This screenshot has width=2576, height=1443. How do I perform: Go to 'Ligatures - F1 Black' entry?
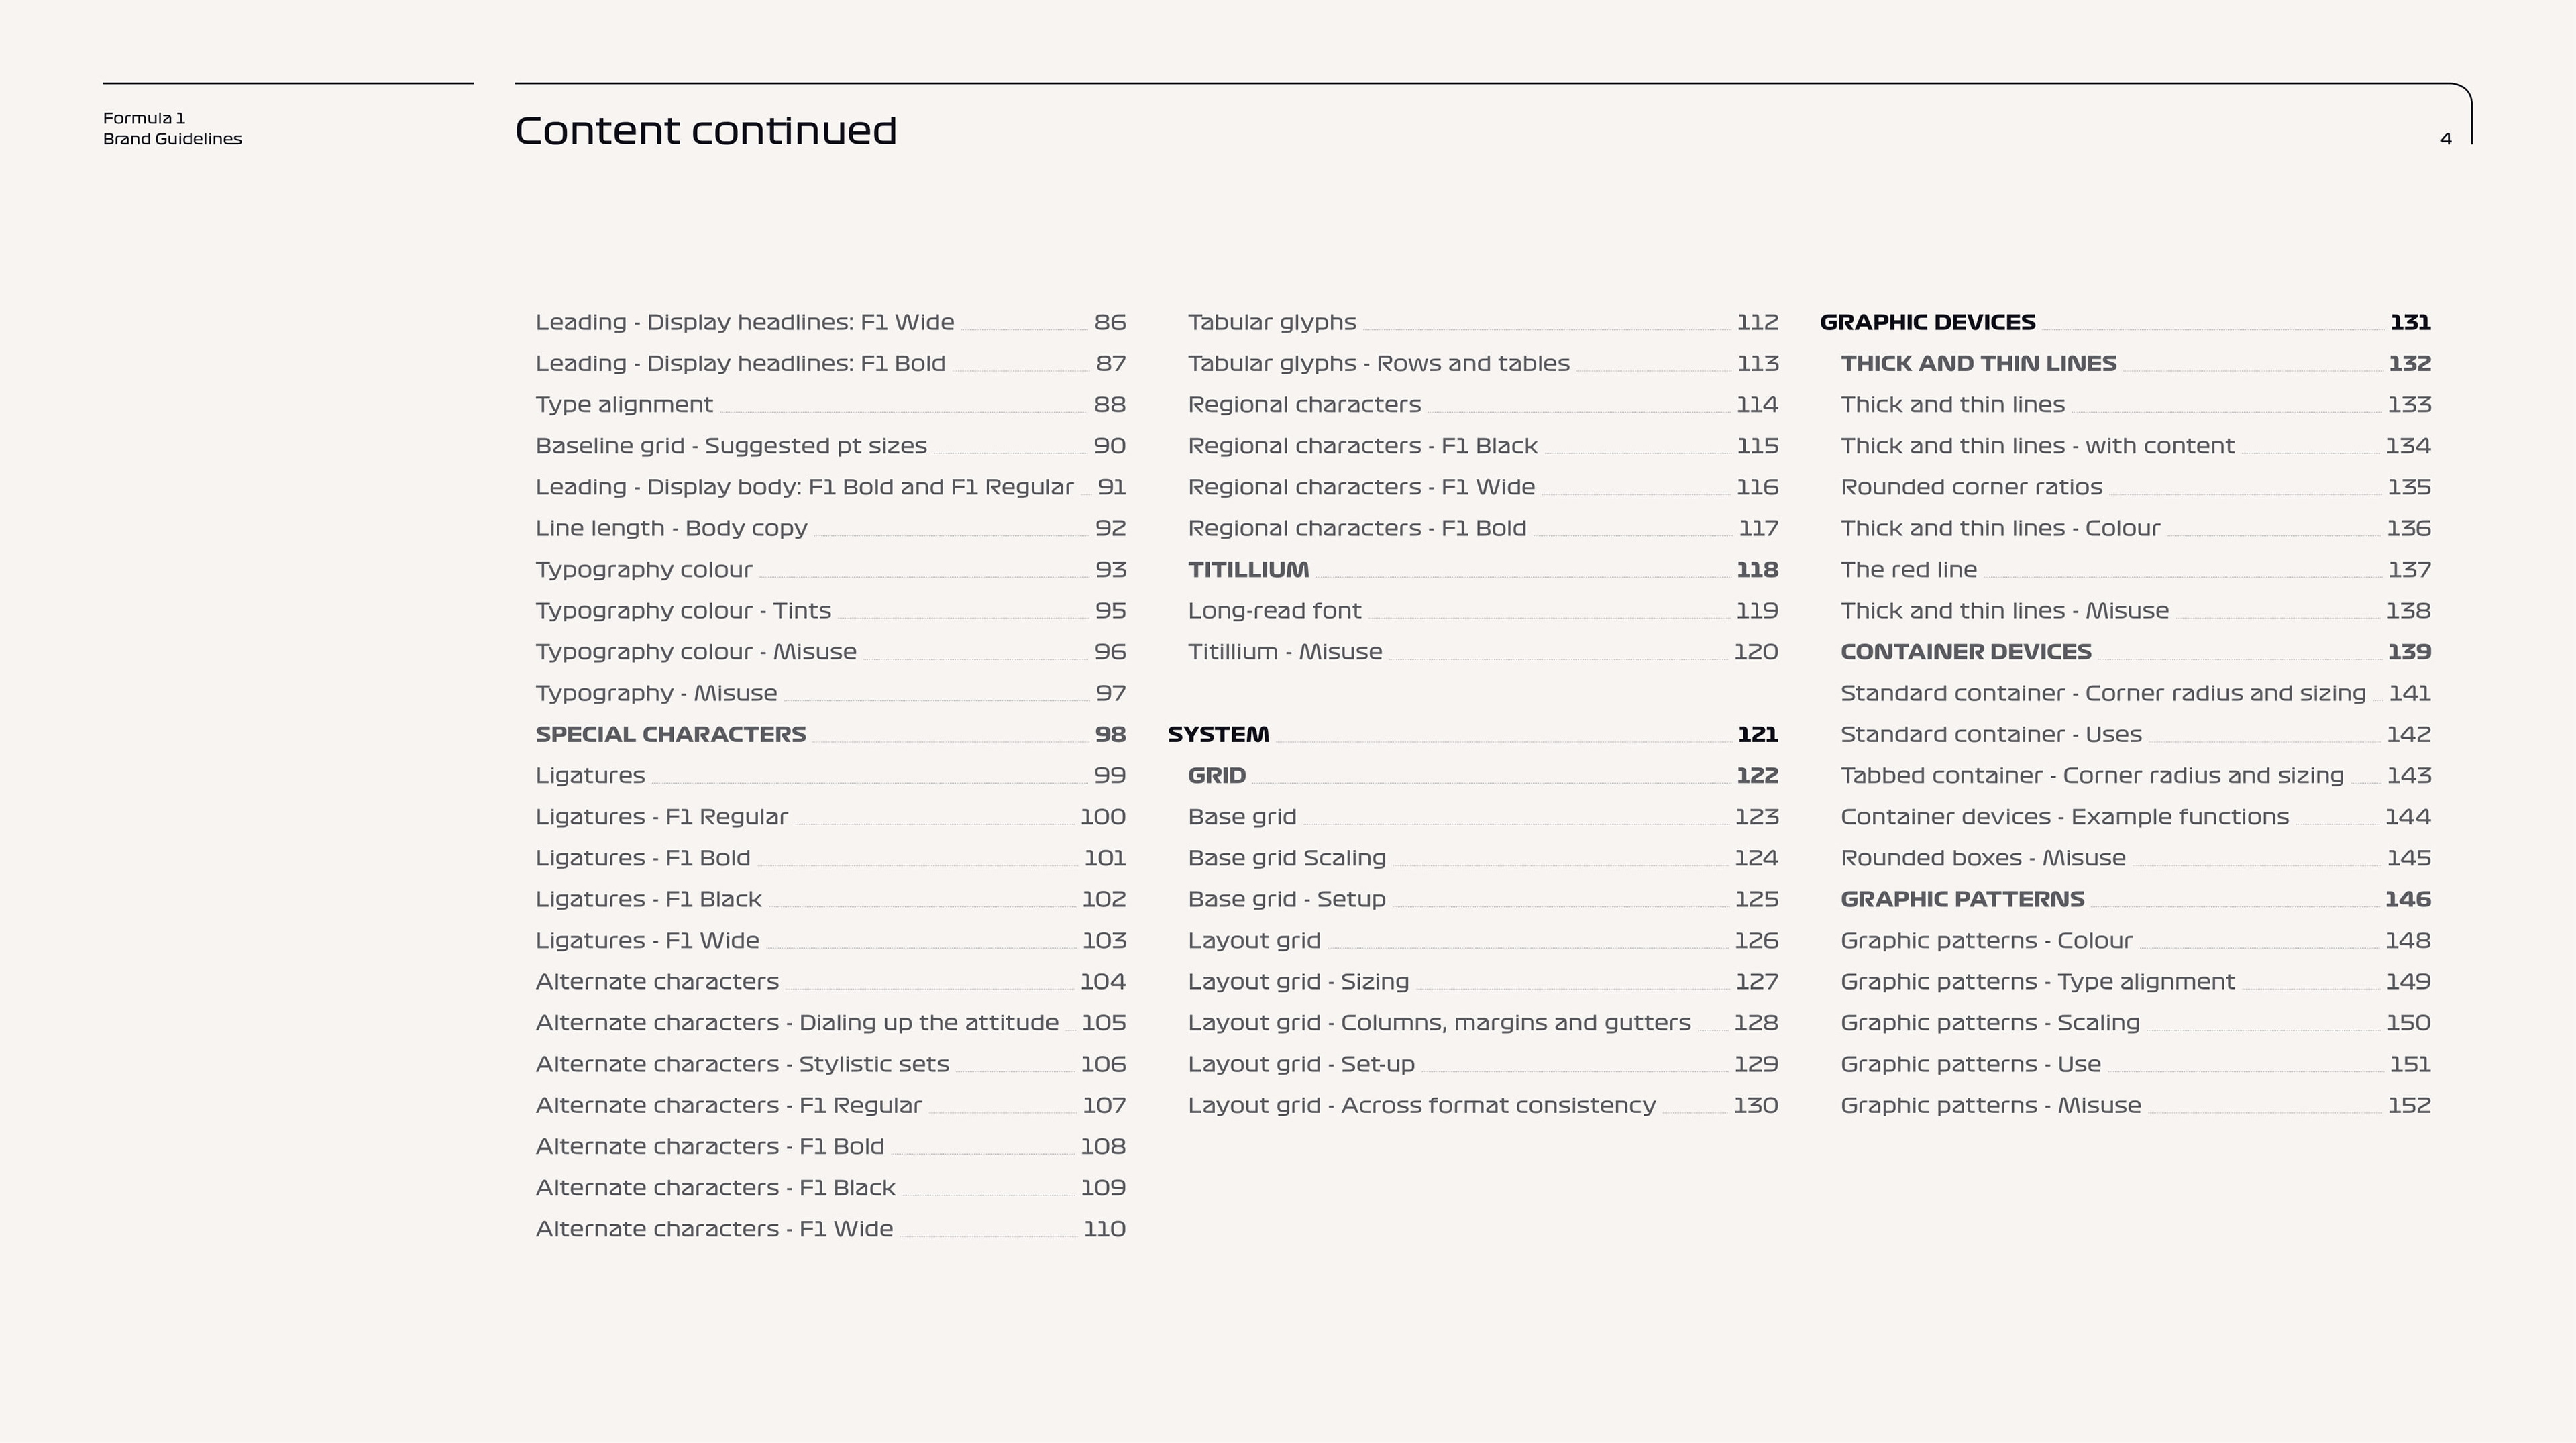coord(648,900)
